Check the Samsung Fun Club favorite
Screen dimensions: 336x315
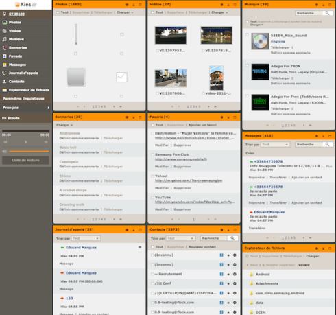click(x=152, y=154)
